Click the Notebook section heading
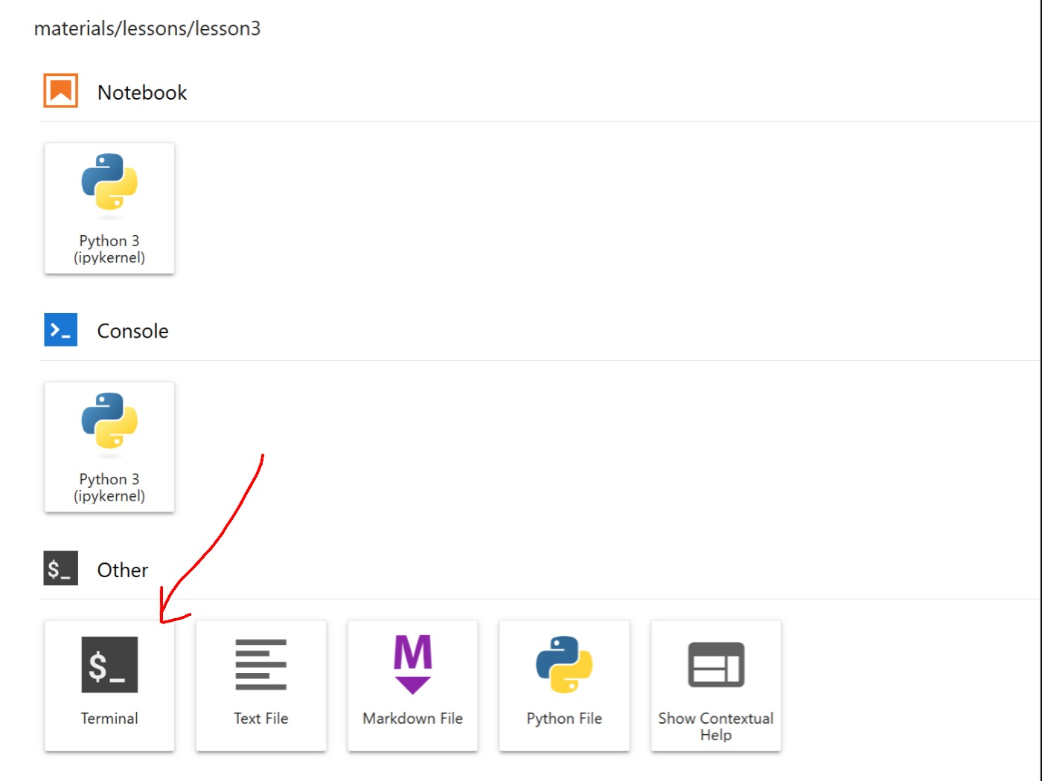Image resolution: width=1042 pixels, height=781 pixels. tap(142, 92)
